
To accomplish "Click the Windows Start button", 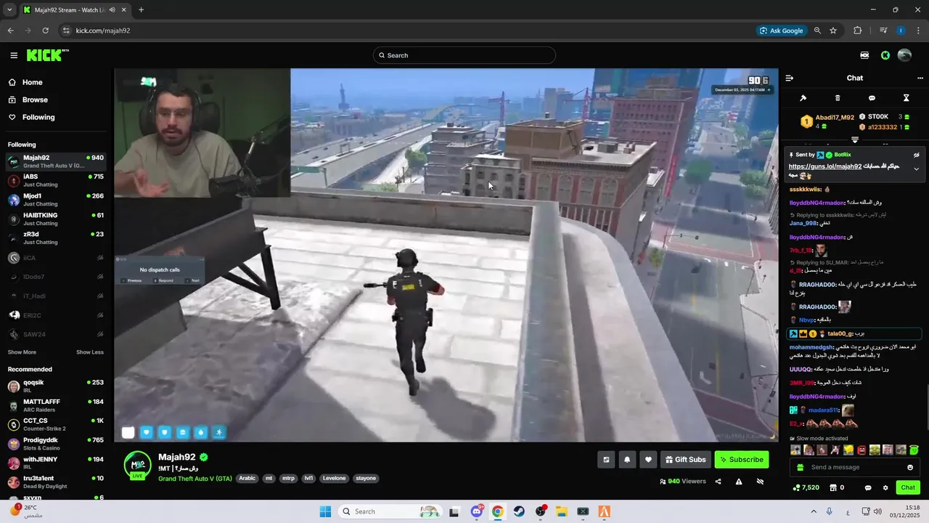I will click(325, 511).
